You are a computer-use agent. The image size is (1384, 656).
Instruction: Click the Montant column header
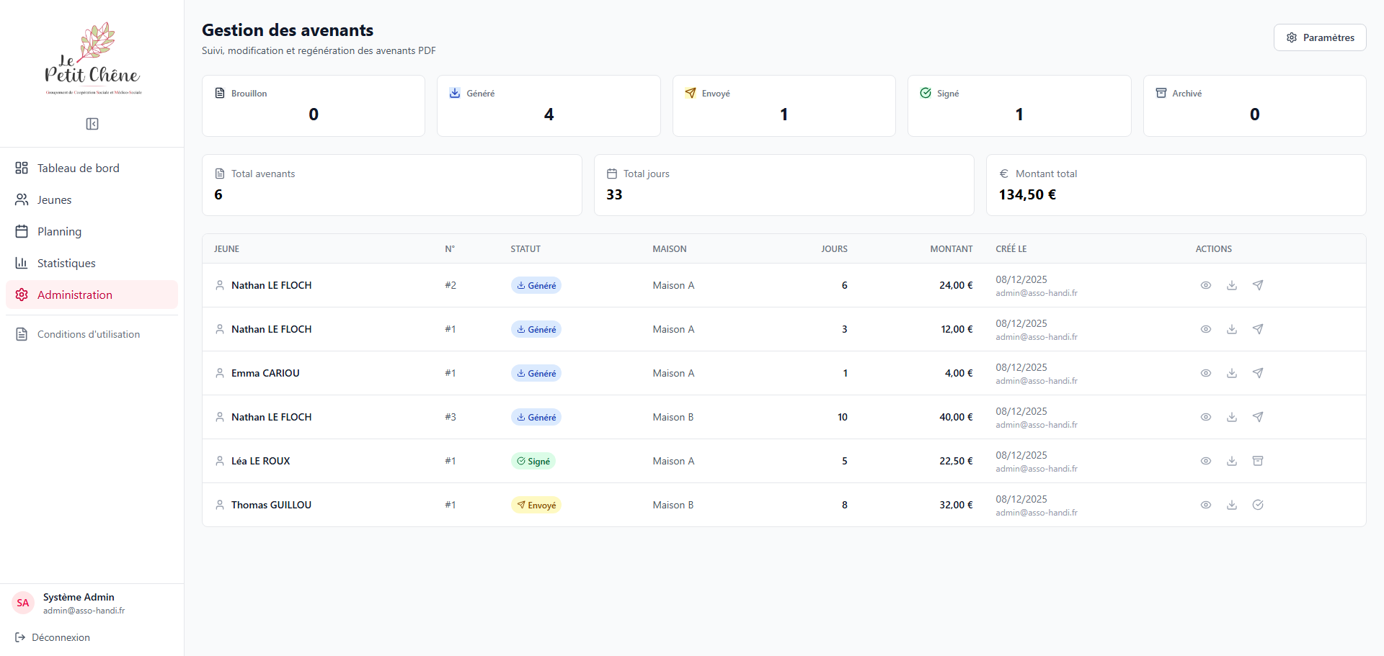[951, 249]
